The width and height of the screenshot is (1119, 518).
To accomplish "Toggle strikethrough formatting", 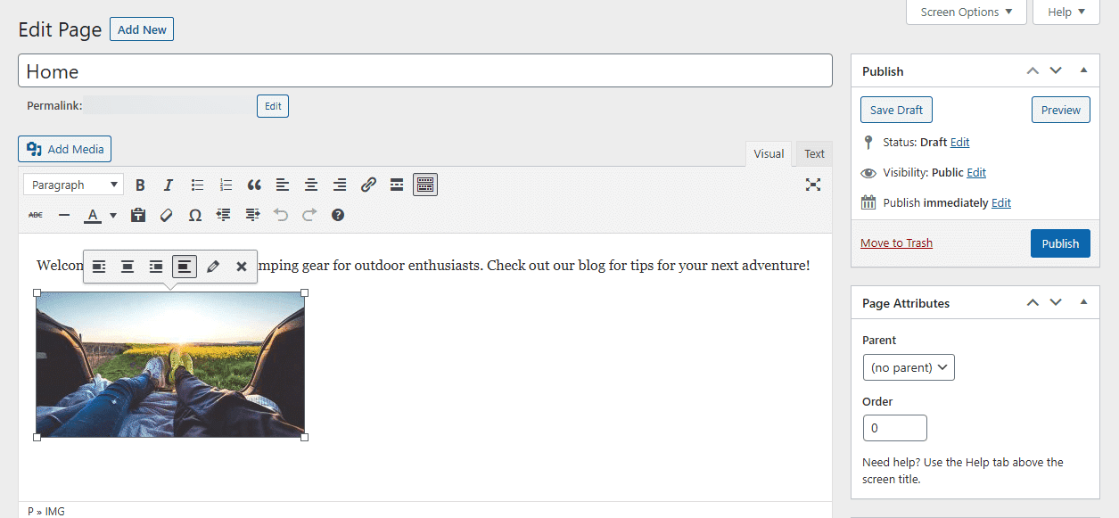I will [35, 215].
